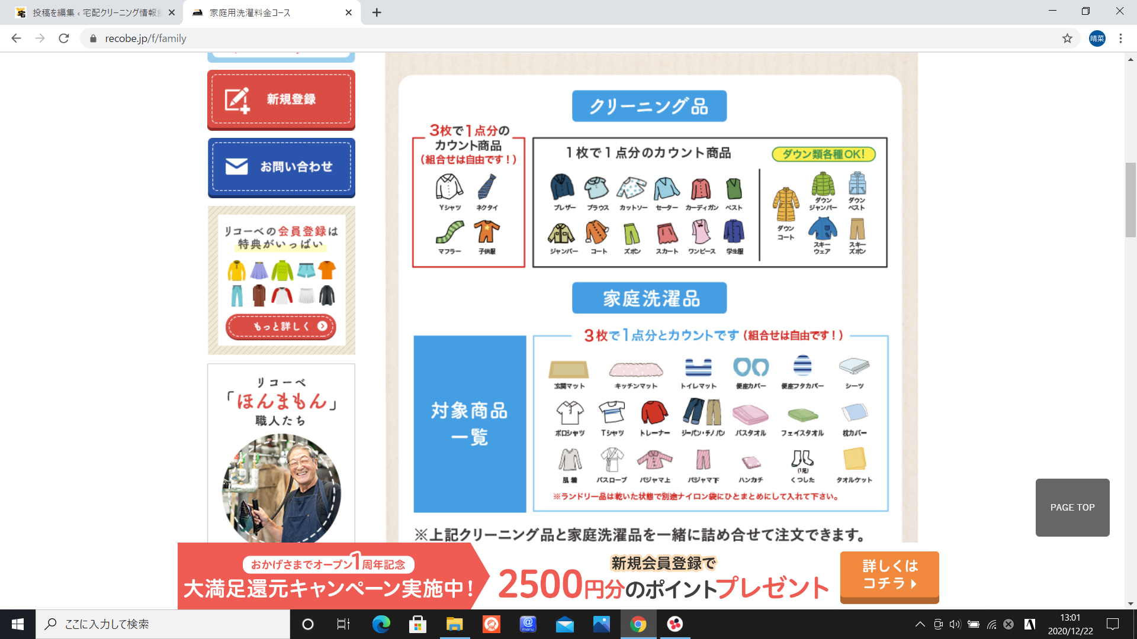
Task: Open File Explorer from taskbar
Action: (x=454, y=624)
